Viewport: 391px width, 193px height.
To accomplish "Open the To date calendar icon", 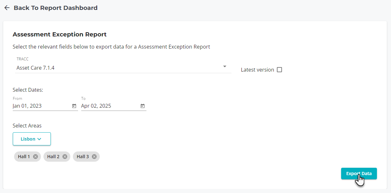I will click(143, 106).
